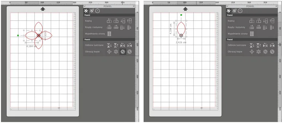
Task: Click duplicate-left icon in the flower screenshot's Kopiuj row
Action: click(x=109, y=21)
